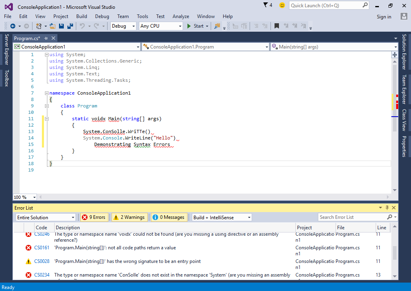Click the feedback smiley face icon
This screenshot has height=291, width=411.
[x=282, y=5]
